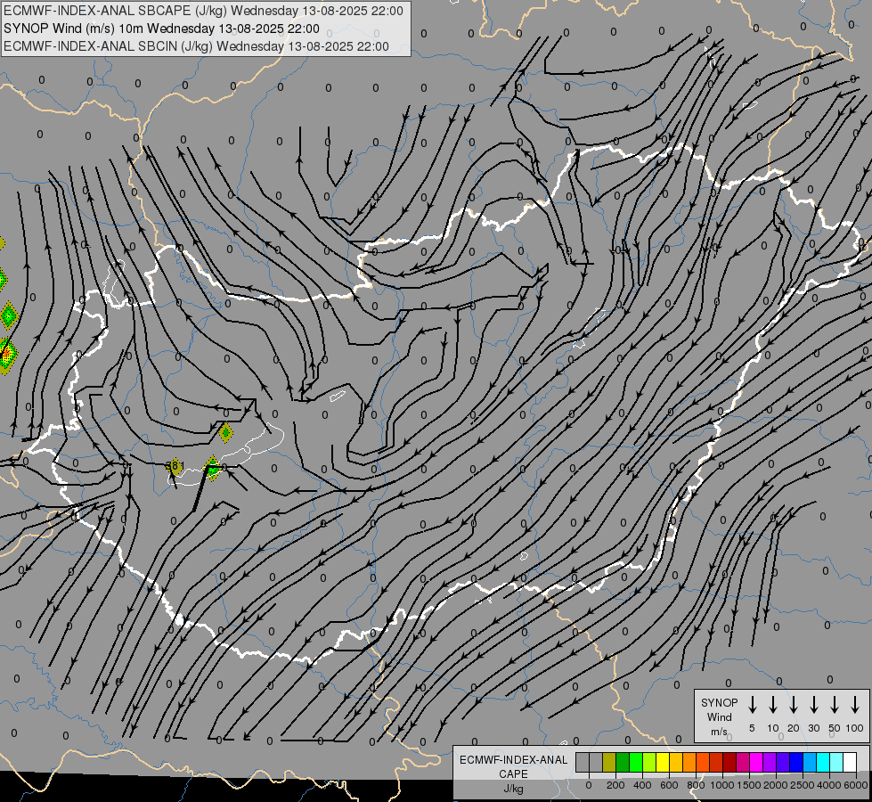Click the SBCAPE title line in header
This screenshot has height=802, width=872.
203,11
